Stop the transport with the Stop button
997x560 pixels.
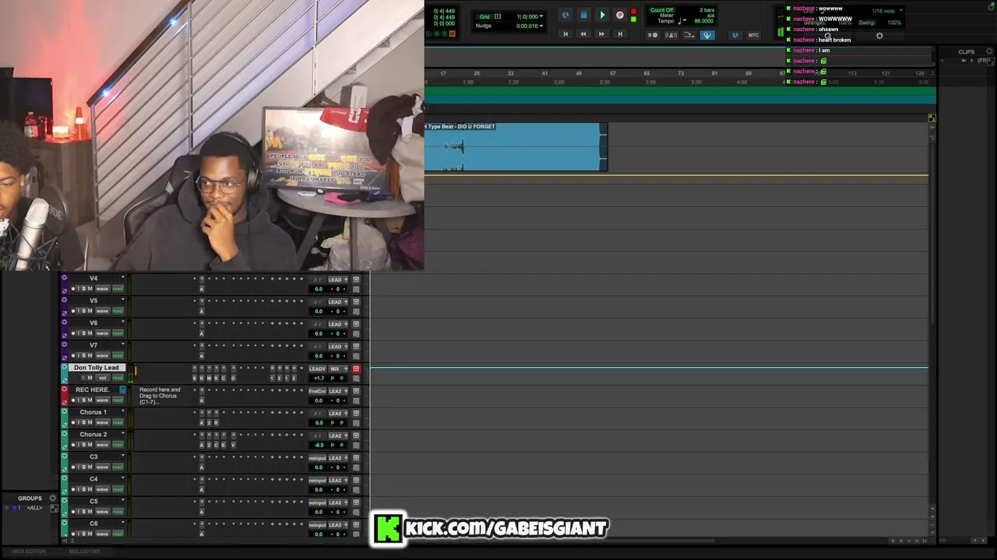point(583,15)
